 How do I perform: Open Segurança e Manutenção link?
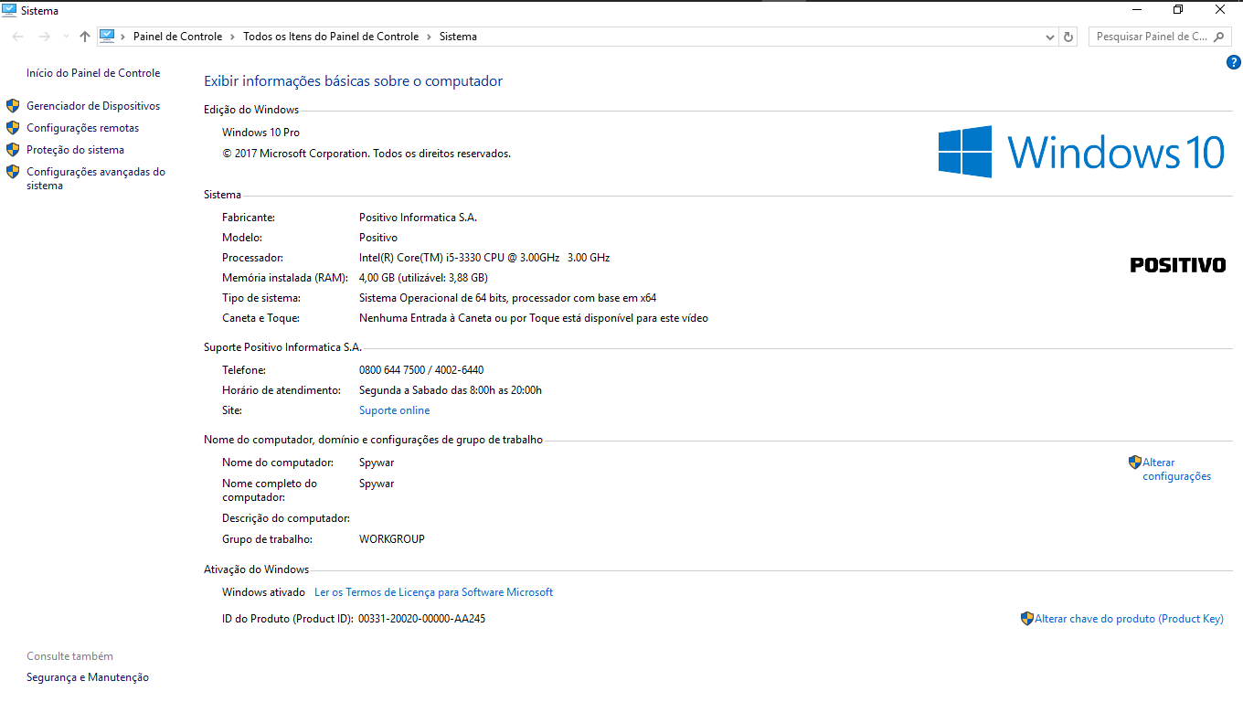pyautogui.click(x=88, y=677)
